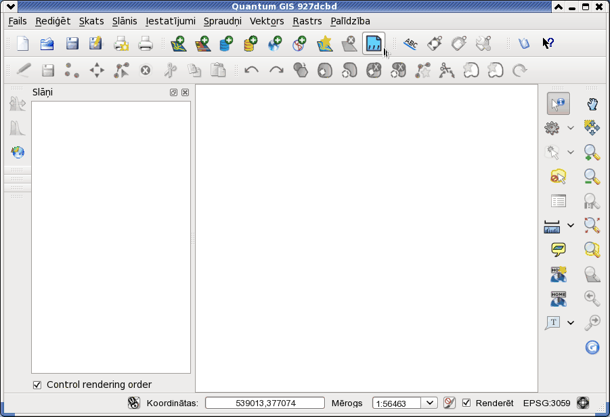
Task: Click the What's This help cursor icon
Action: coord(548,43)
